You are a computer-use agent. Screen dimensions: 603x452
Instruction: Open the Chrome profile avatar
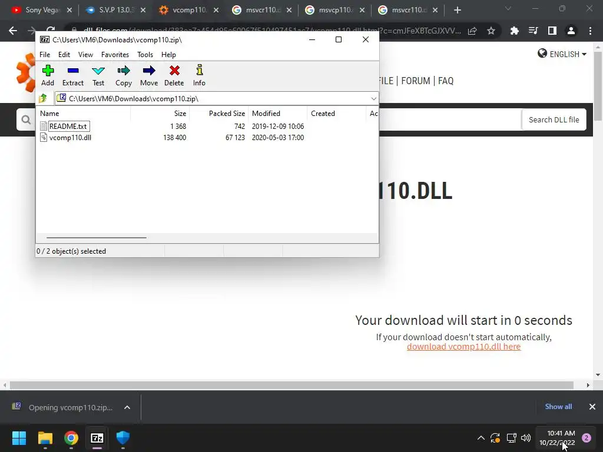click(571, 31)
